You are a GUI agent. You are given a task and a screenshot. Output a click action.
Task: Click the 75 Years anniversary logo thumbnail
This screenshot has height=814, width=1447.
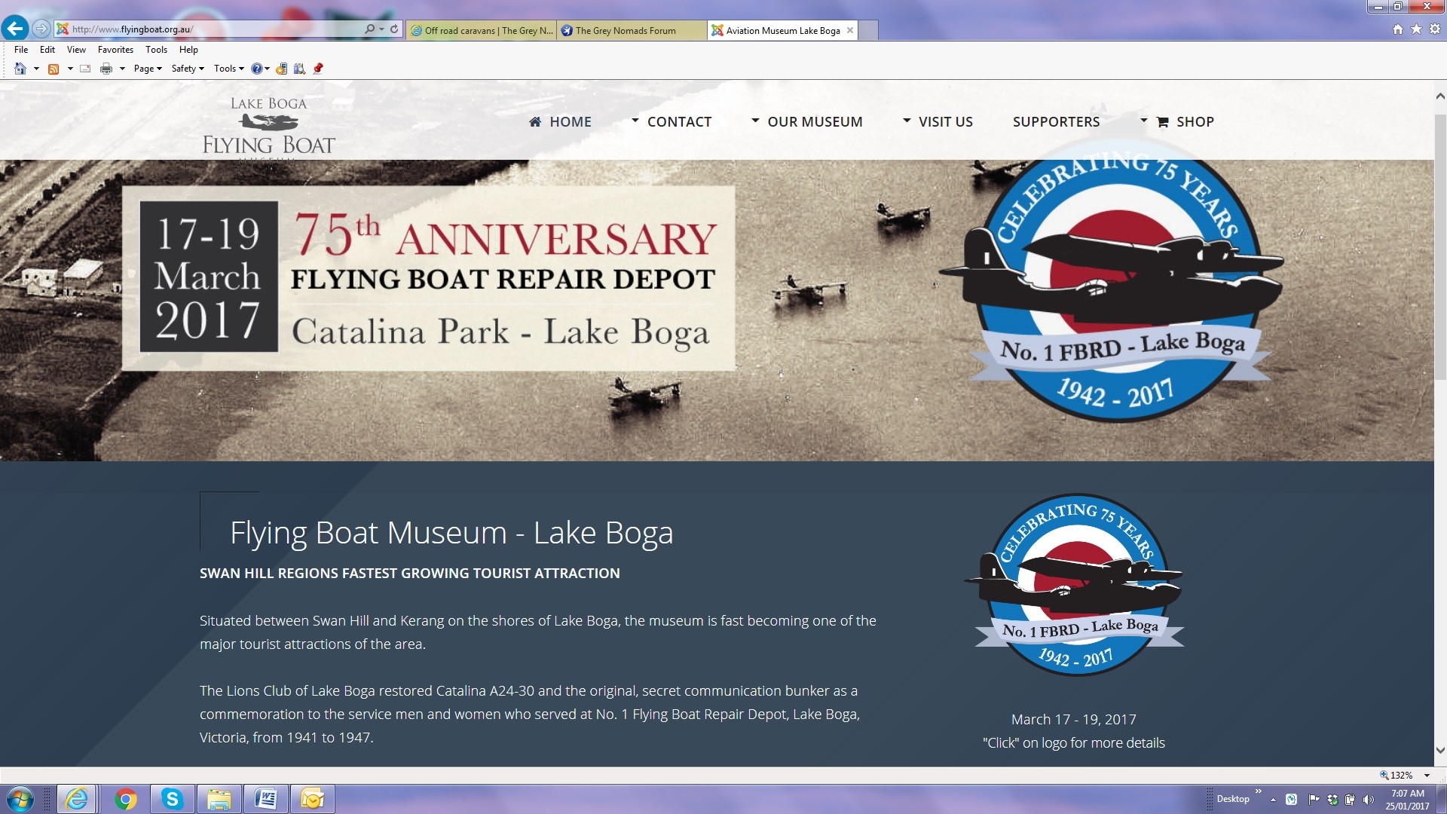[1074, 585]
